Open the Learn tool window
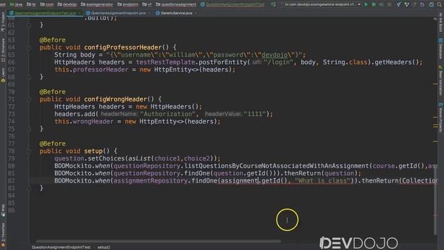 tap(3, 74)
